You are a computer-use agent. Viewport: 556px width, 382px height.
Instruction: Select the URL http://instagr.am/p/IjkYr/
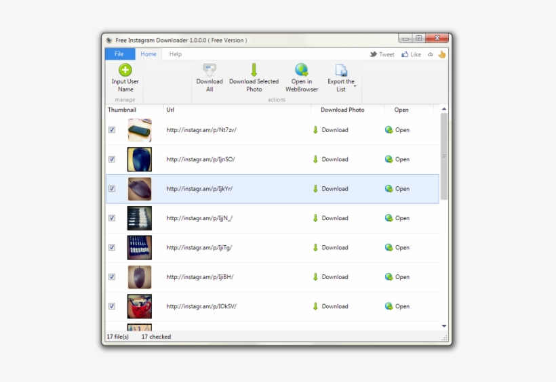click(199, 189)
